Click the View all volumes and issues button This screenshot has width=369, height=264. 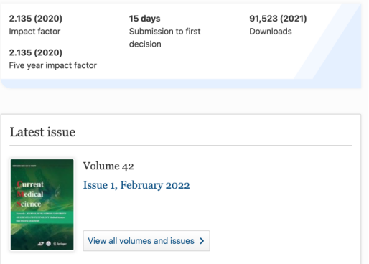tap(146, 241)
